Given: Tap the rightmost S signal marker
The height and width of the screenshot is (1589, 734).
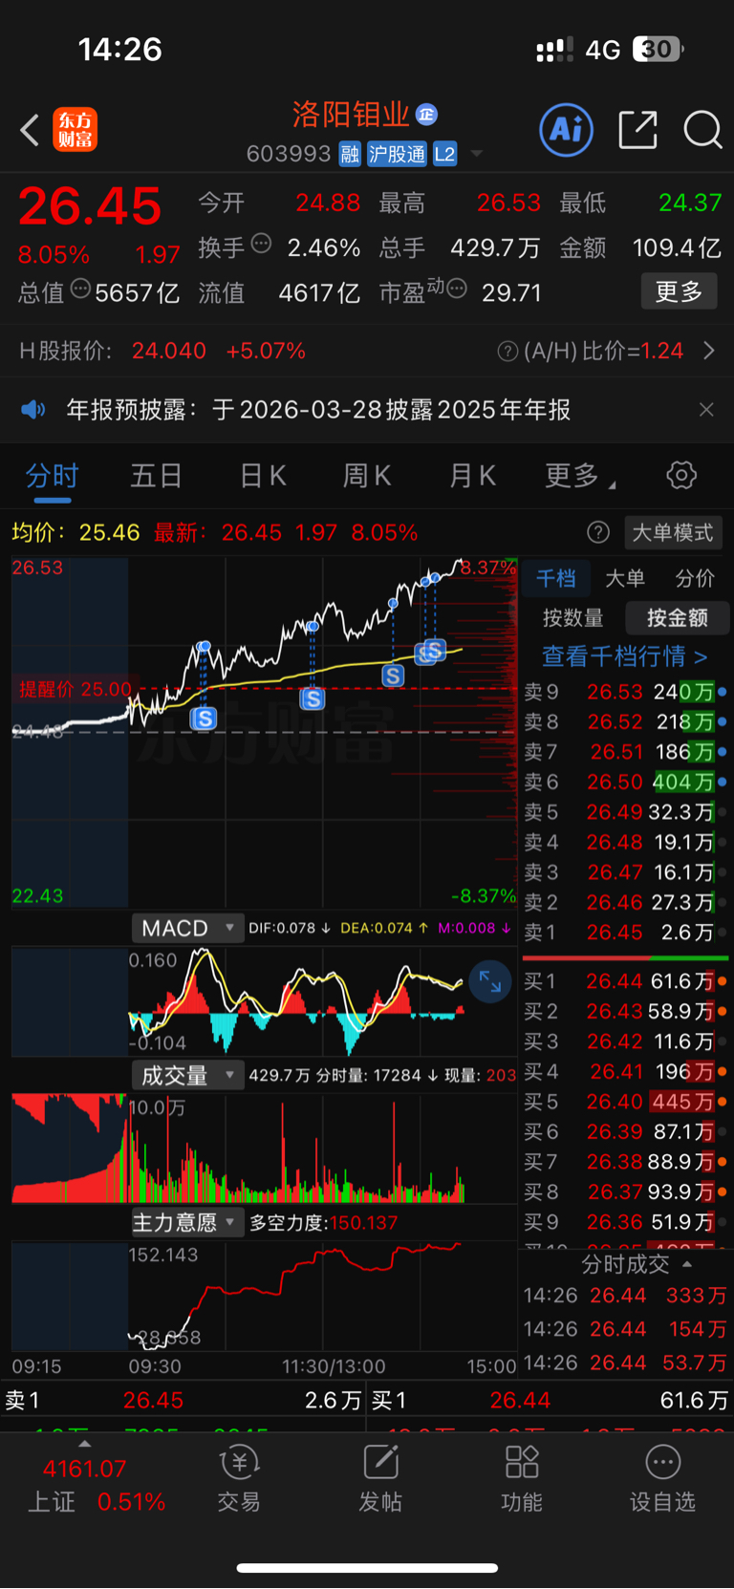Looking at the screenshot, I should click(x=434, y=651).
